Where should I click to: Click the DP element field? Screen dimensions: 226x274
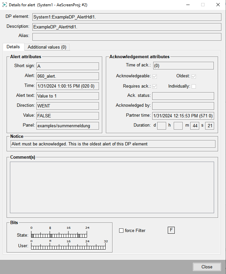[127, 17]
